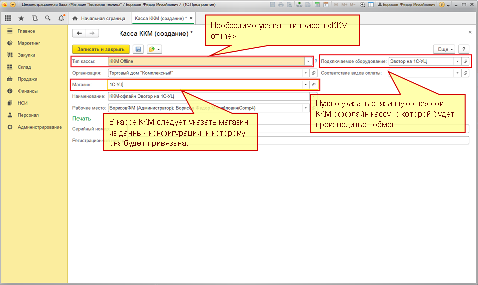Open the Подключаемое оборудование record icon
The image size is (478, 285).
coord(465,61)
